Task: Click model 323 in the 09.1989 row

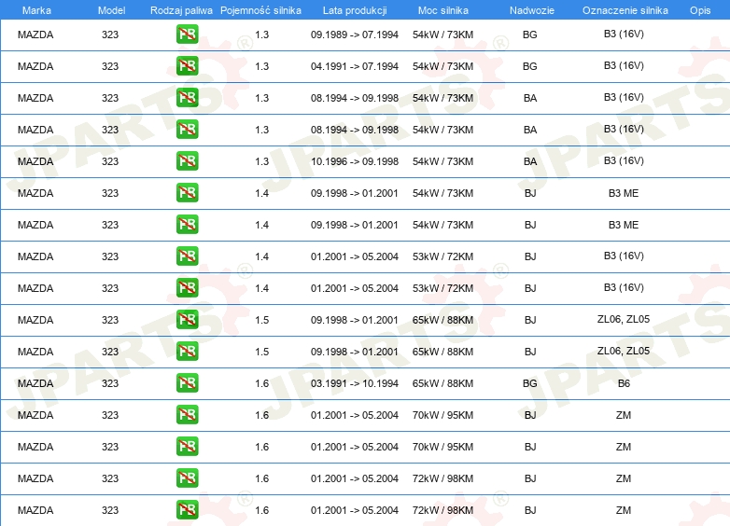Action: pyautogui.click(x=110, y=35)
